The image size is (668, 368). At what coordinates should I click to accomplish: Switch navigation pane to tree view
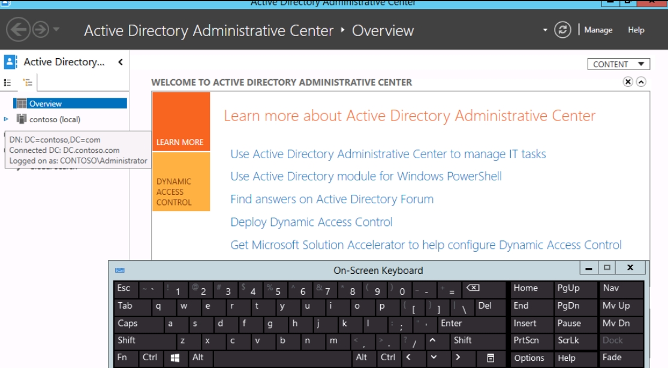(28, 82)
